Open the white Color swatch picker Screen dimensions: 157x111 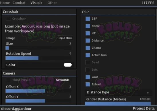click(68, 65)
